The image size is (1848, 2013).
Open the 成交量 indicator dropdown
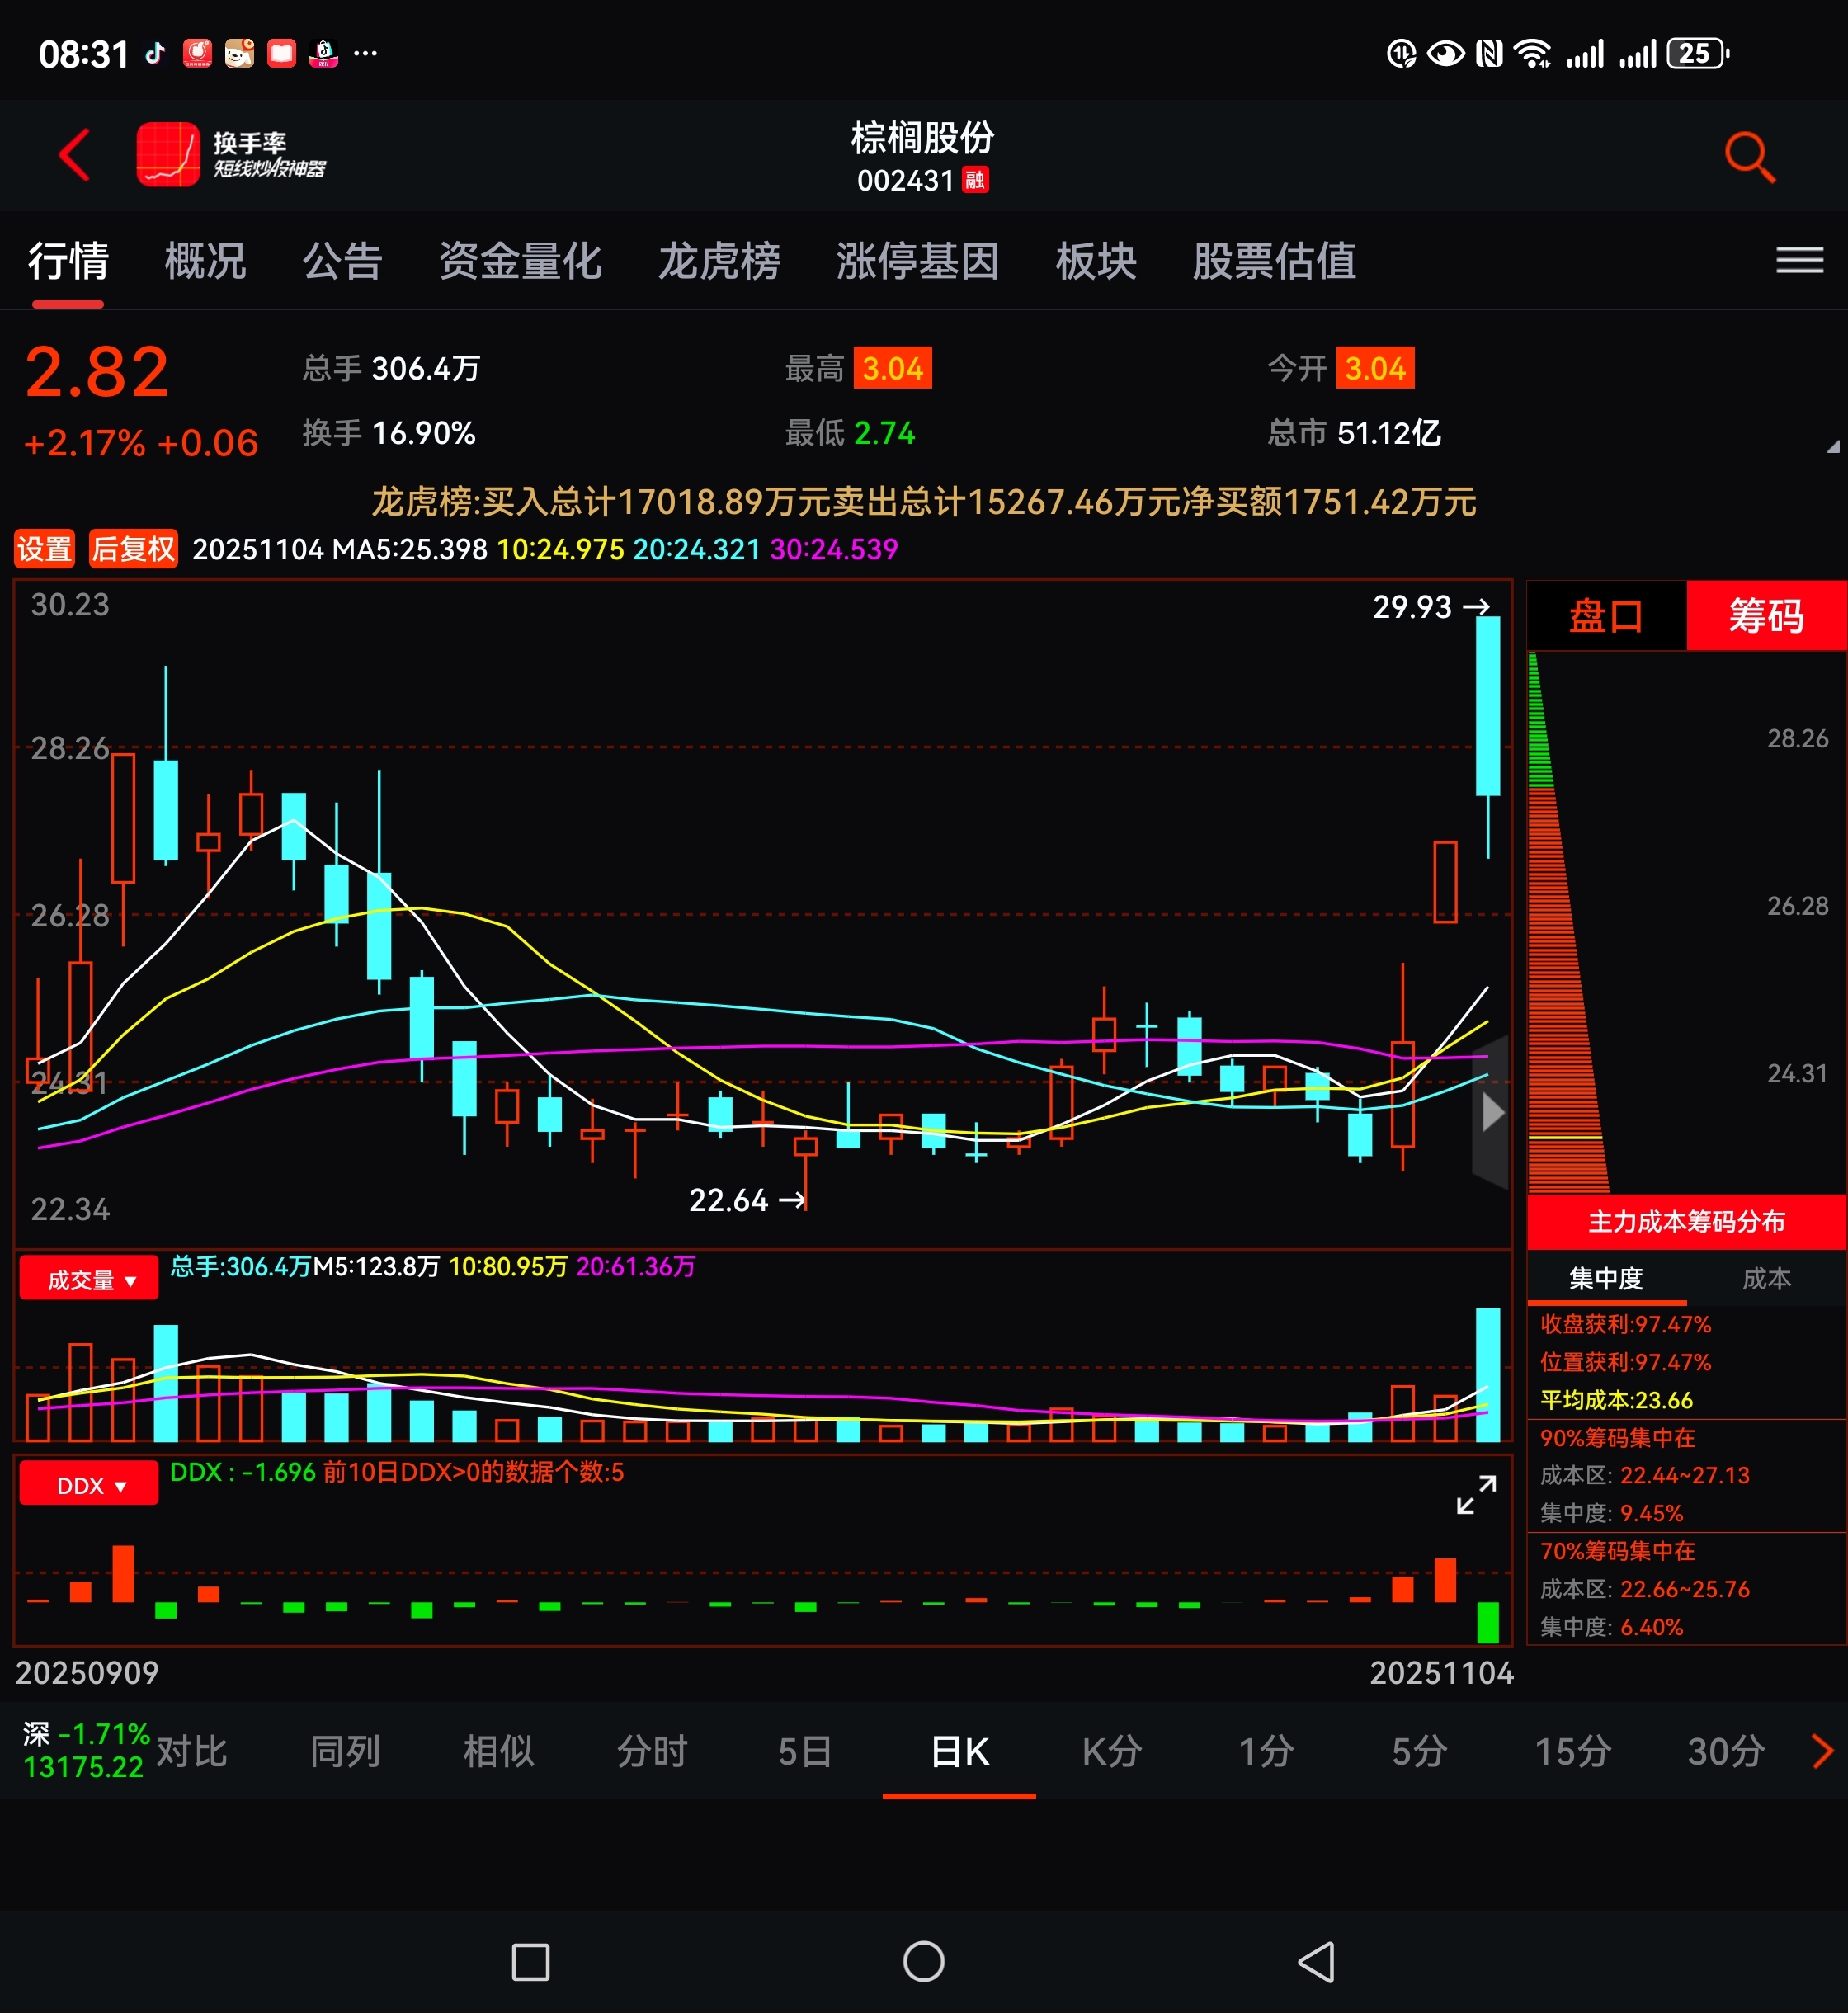[89, 1279]
